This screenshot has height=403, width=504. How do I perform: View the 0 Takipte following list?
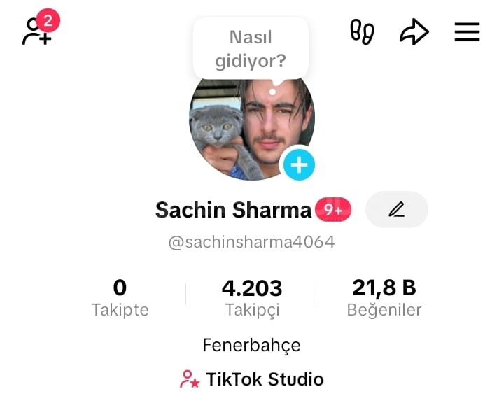(x=120, y=298)
